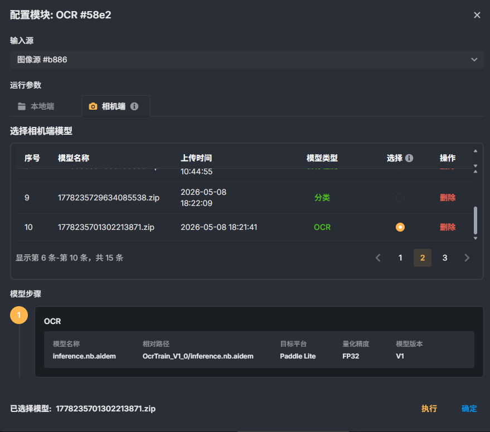Click the 上传时间 column header
Image resolution: width=490 pixels, height=432 pixels.
click(196, 158)
